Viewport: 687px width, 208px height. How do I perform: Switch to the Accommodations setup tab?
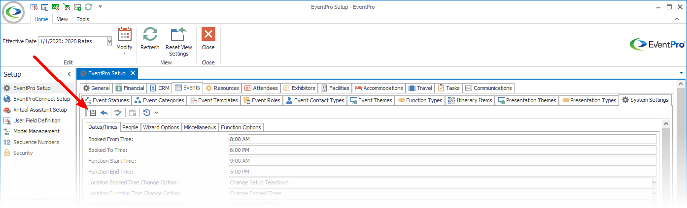click(x=379, y=88)
